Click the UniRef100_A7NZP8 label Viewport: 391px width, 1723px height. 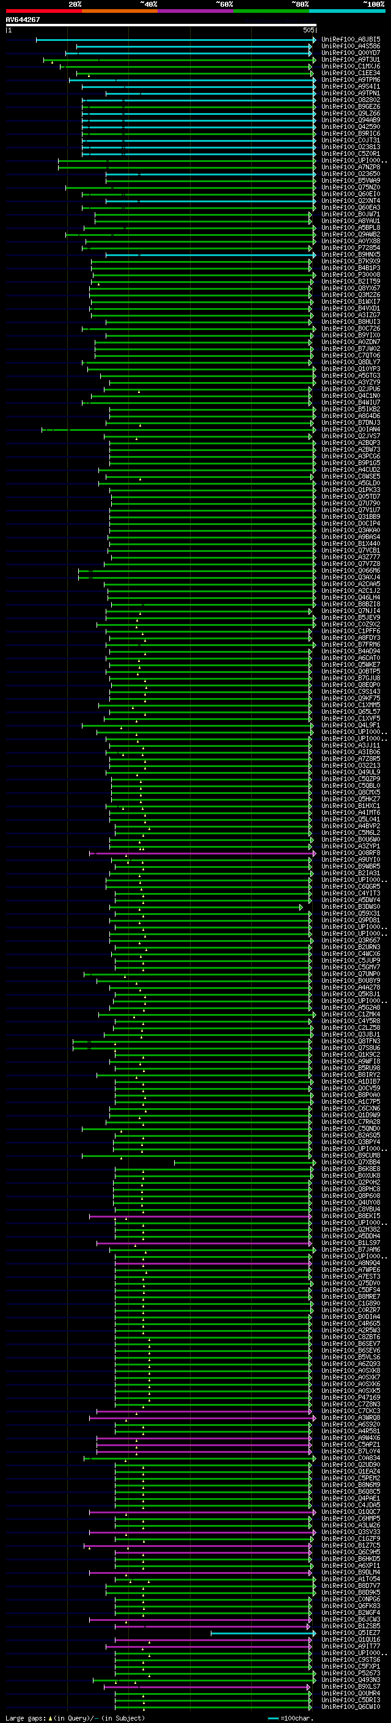pyautogui.click(x=351, y=167)
